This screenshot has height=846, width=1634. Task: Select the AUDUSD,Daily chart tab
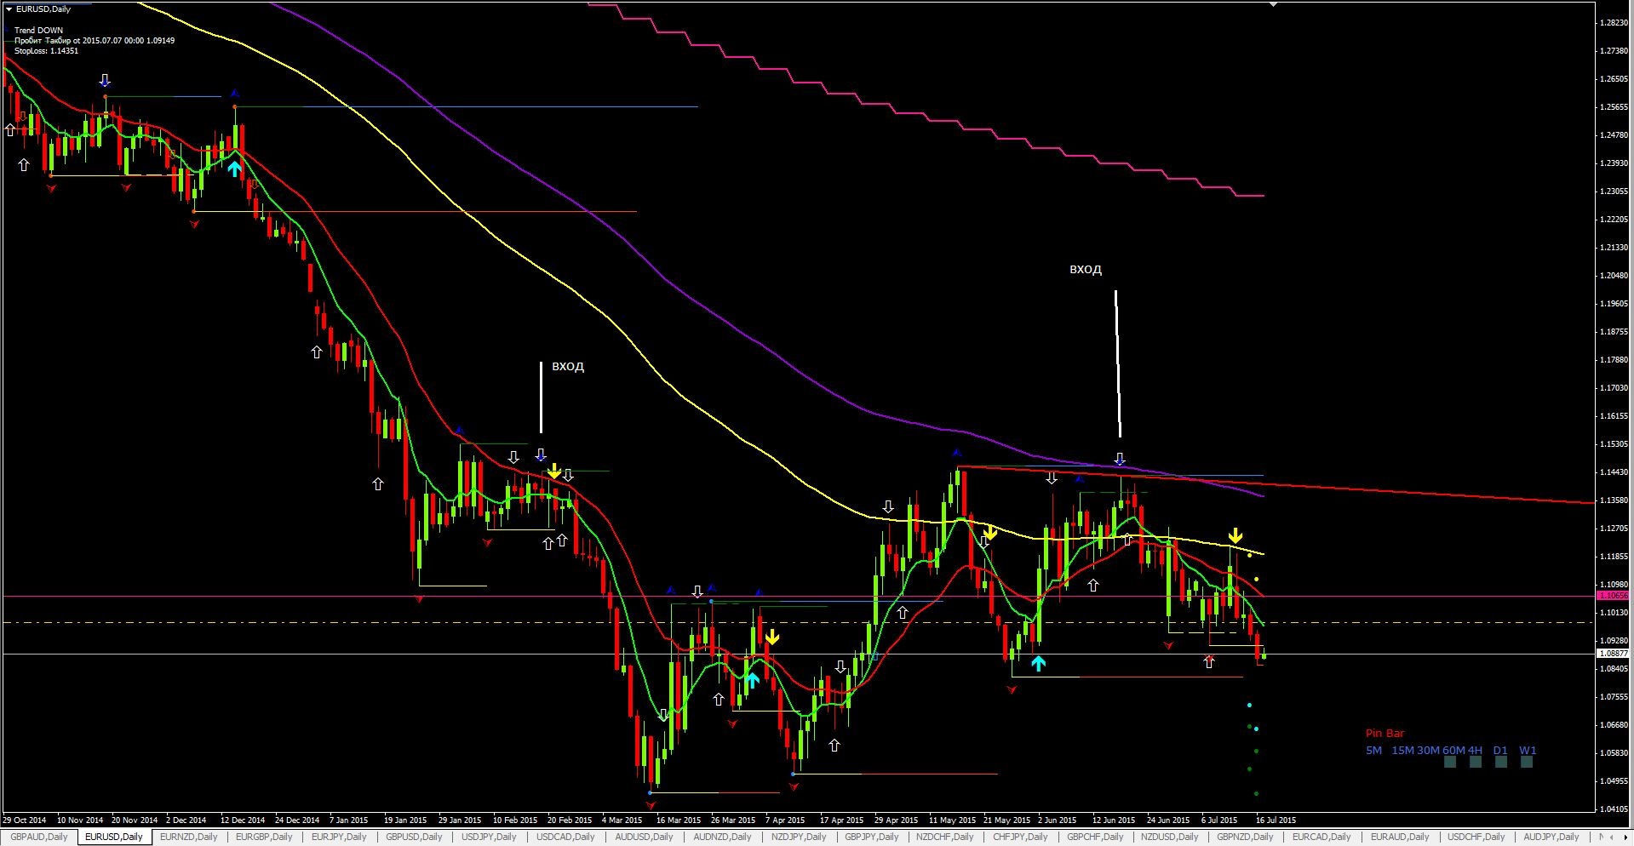(644, 837)
